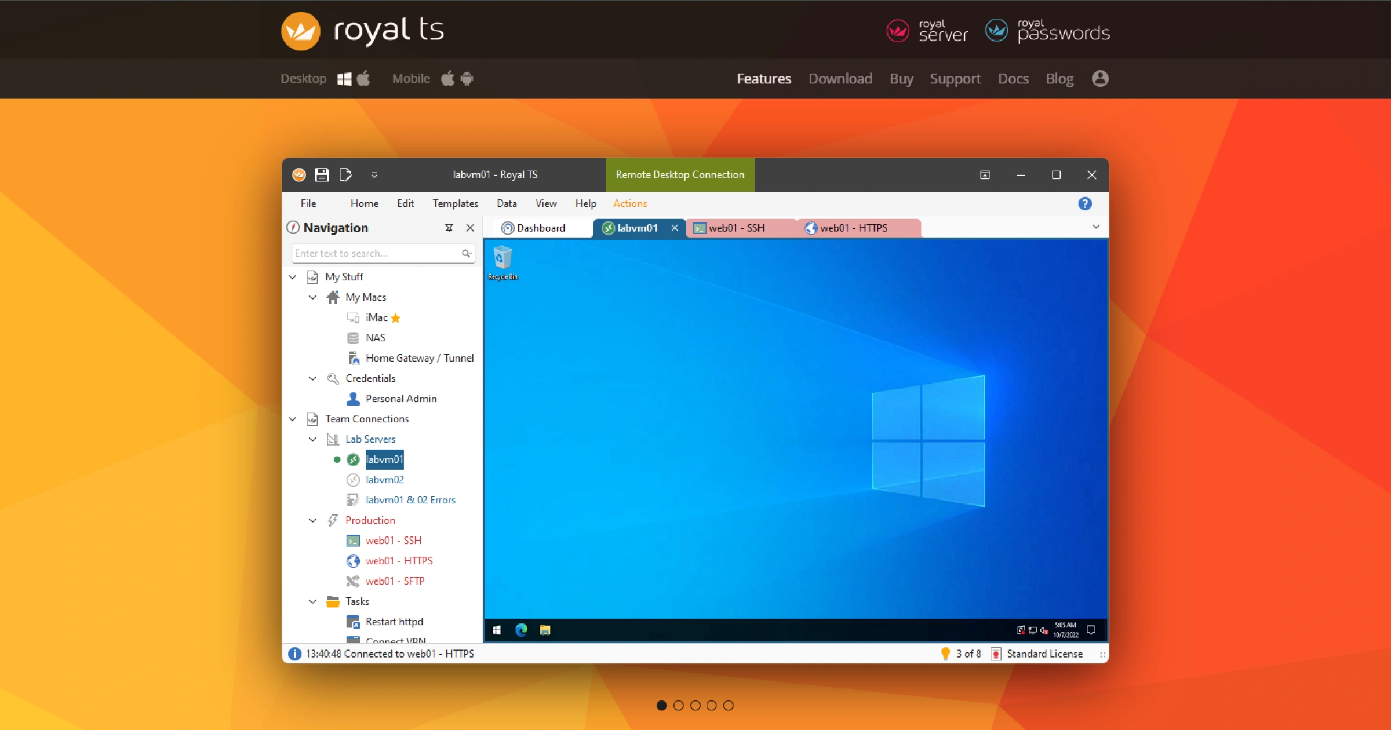Click the new document edit icon
Viewport: 1391px width, 730px height.
pyautogui.click(x=345, y=175)
